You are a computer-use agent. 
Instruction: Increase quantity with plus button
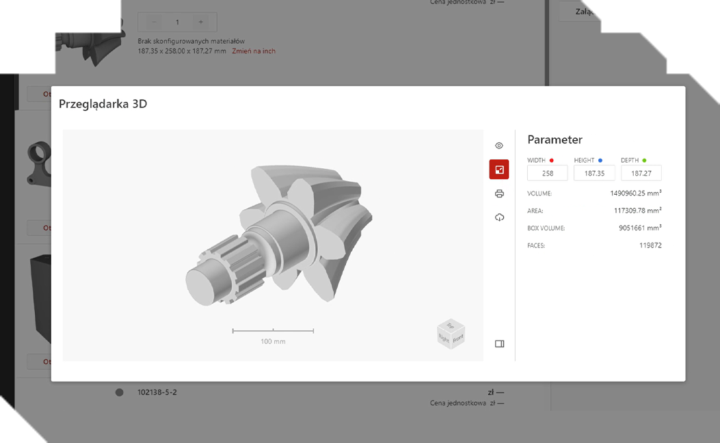coord(200,22)
